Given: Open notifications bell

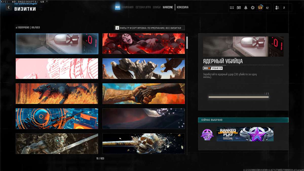Looking at the screenshot, I should tap(246, 8).
